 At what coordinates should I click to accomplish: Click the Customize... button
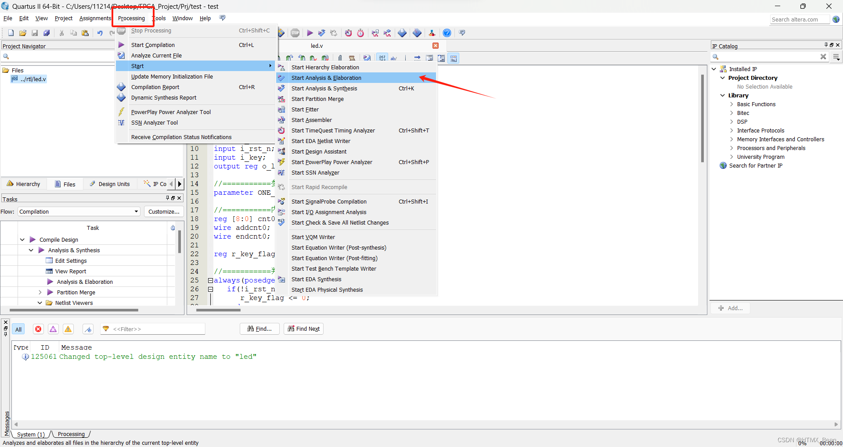[164, 211]
